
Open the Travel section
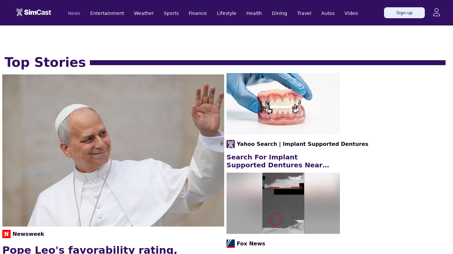click(304, 13)
